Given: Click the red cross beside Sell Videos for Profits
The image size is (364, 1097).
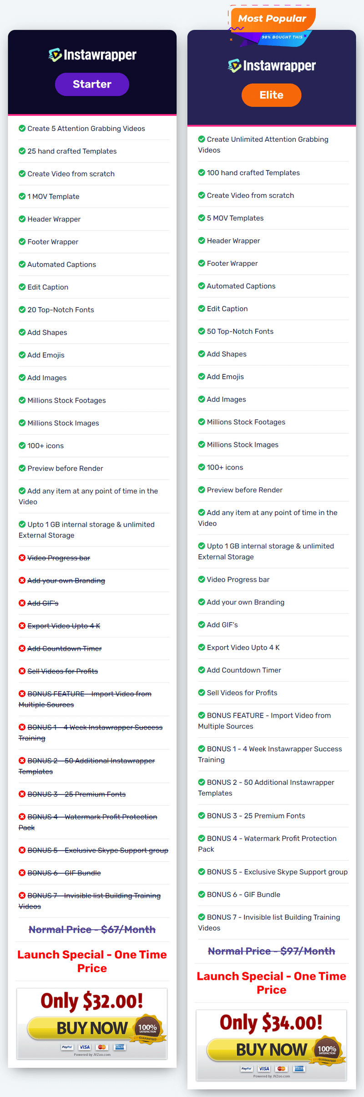Looking at the screenshot, I should [22, 671].
